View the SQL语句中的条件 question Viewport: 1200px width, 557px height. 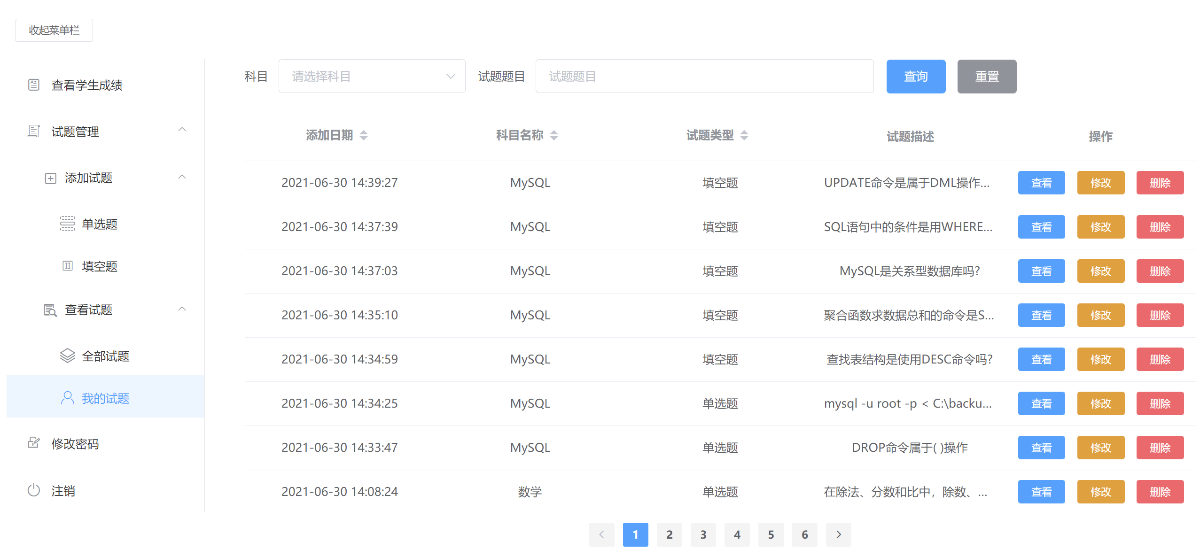[x=1042, y=227]
